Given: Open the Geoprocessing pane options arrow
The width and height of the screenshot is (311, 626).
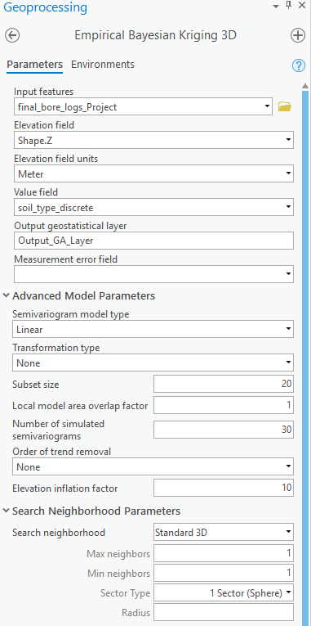Looking at the screenshot, I should [276, 7].
